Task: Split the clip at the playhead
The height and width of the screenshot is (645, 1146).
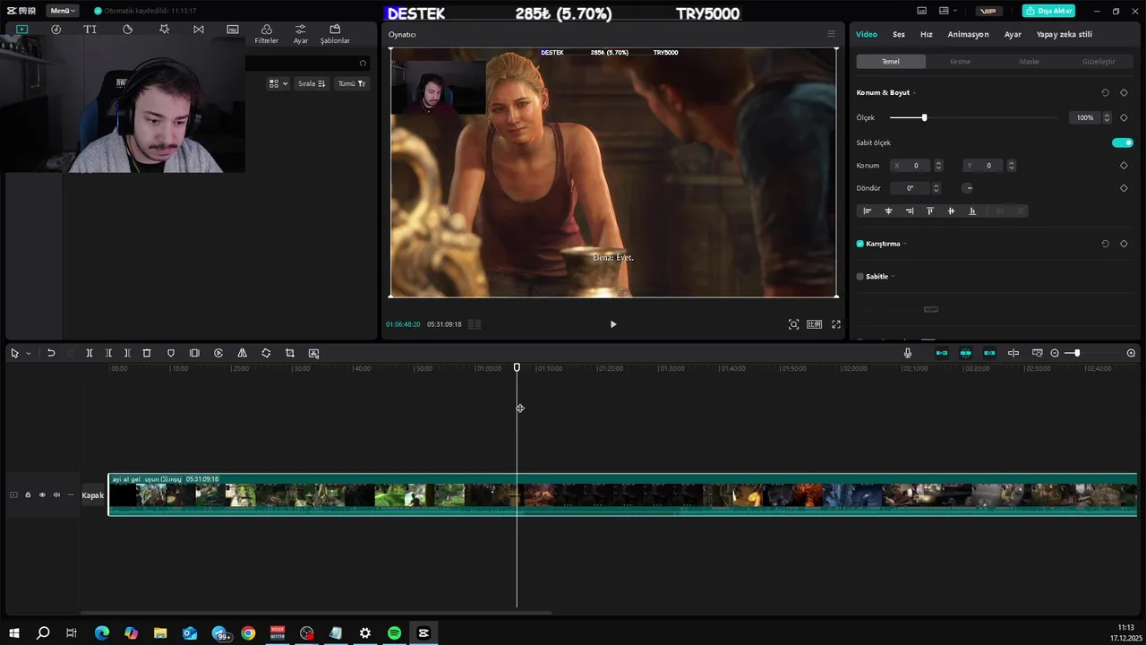Action: [x=90, y=353]
